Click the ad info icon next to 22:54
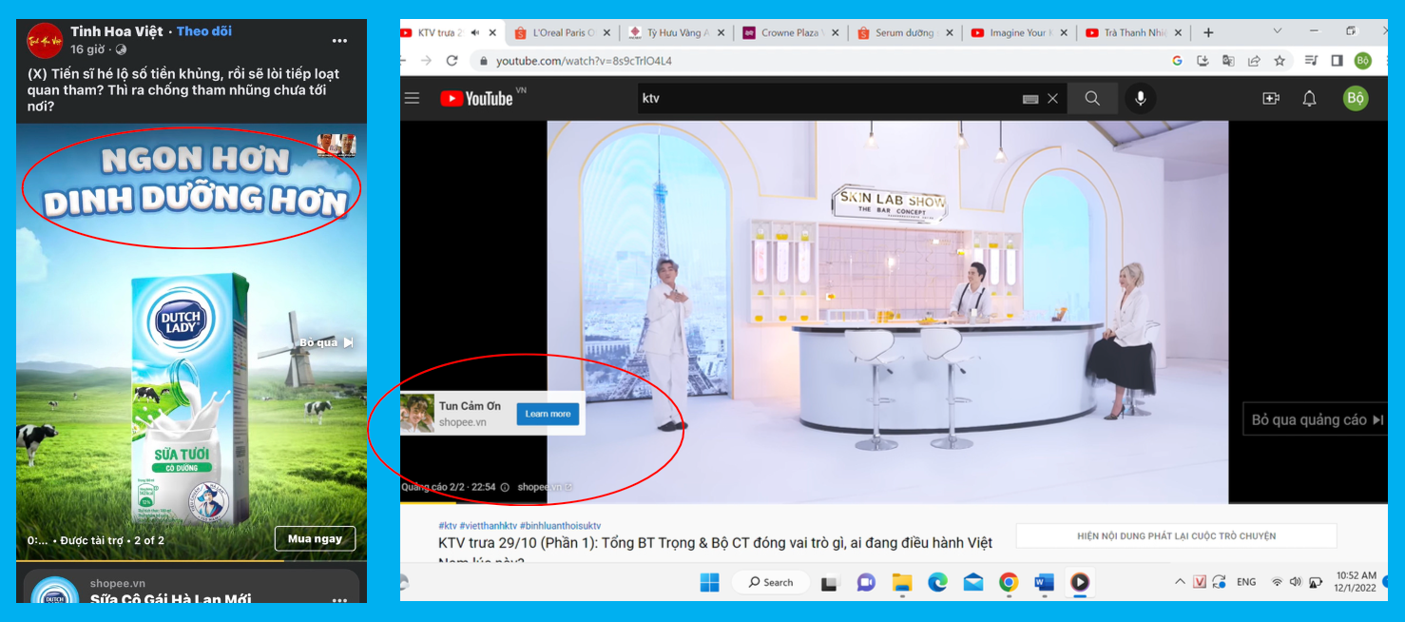1405x622 pixels. (x=505, y=487)
